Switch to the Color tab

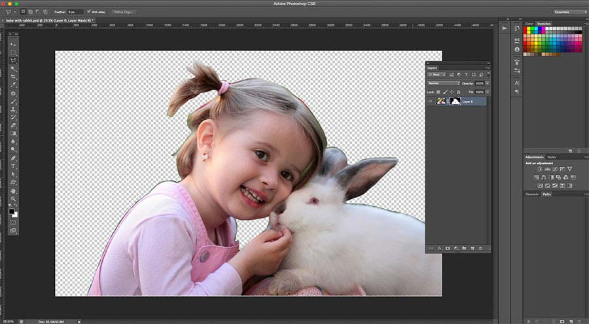pyautogui.click(x=529, y=24)
